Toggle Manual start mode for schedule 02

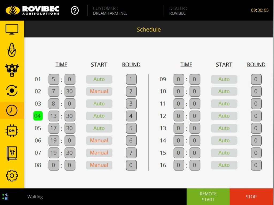pos(99,91)
